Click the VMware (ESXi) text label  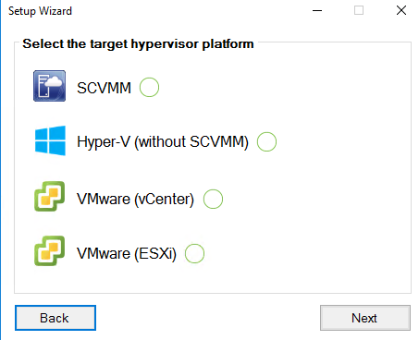click(127, 254)
